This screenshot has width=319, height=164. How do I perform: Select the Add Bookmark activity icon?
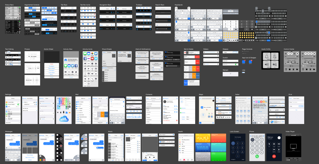tap(85, 64)
